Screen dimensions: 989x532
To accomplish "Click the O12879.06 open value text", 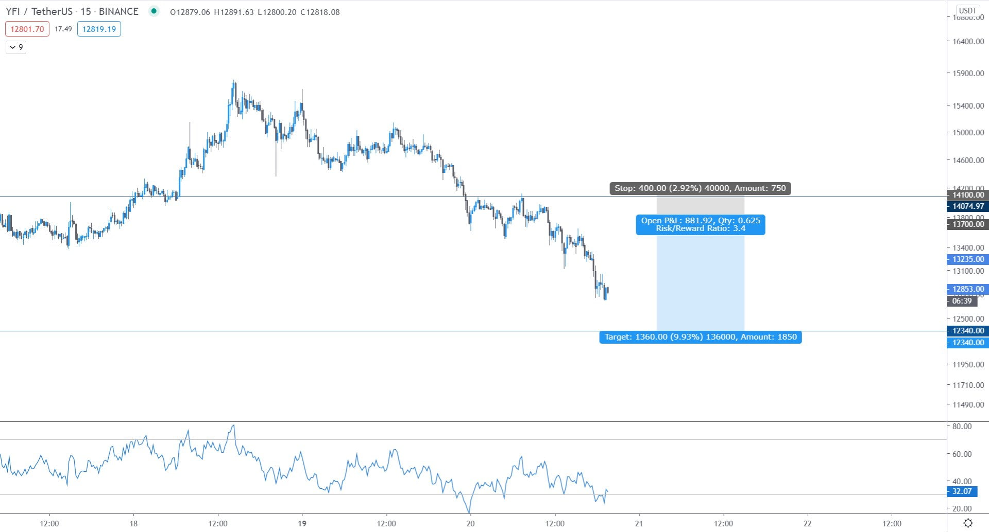I will coord(191,12).
